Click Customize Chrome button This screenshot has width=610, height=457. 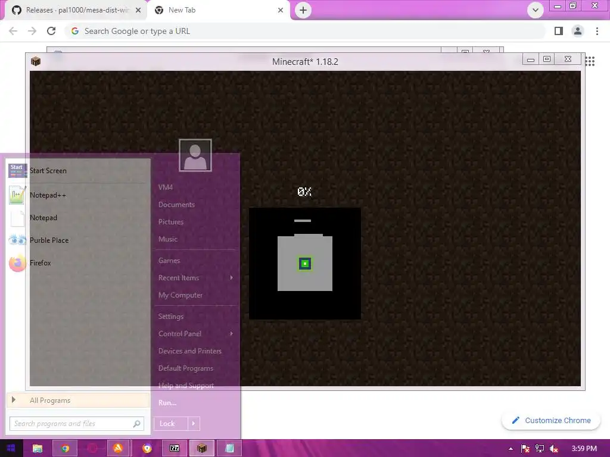point(551,421)
